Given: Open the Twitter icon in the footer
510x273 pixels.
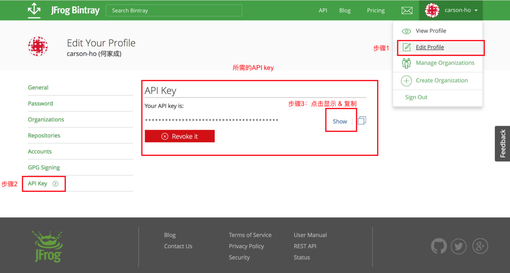Looking at the screenshot, I should coord(459,246).
